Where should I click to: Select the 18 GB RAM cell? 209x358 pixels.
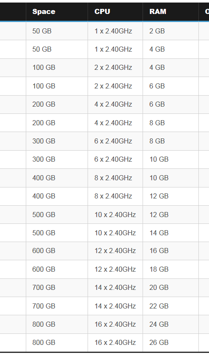170,270
